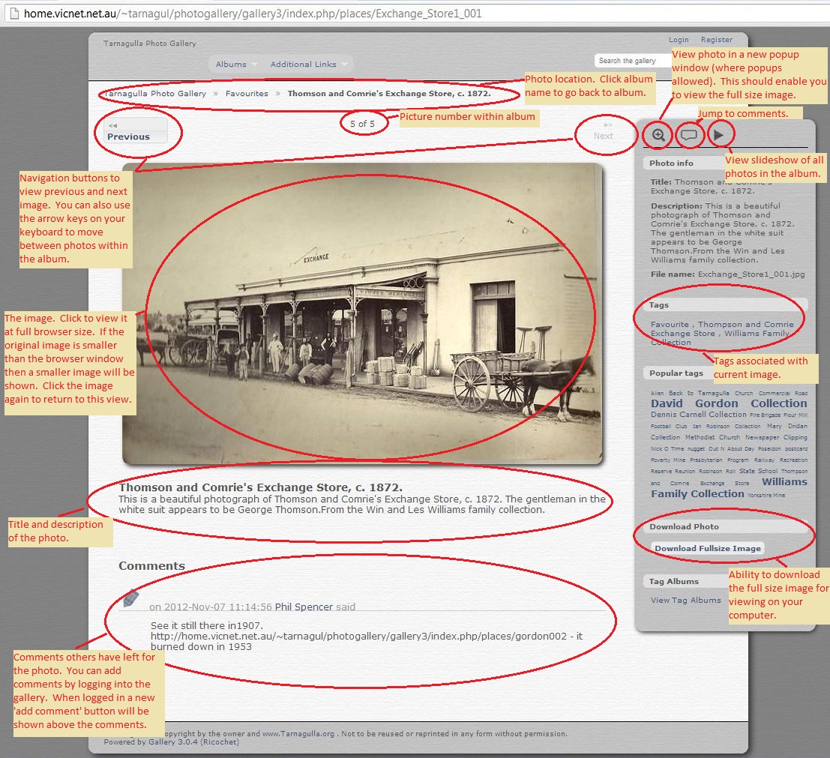Click the File name Exchange_Store1_001.jpg text
This screenshot has width=830, height=758.
tap(728, 274)
